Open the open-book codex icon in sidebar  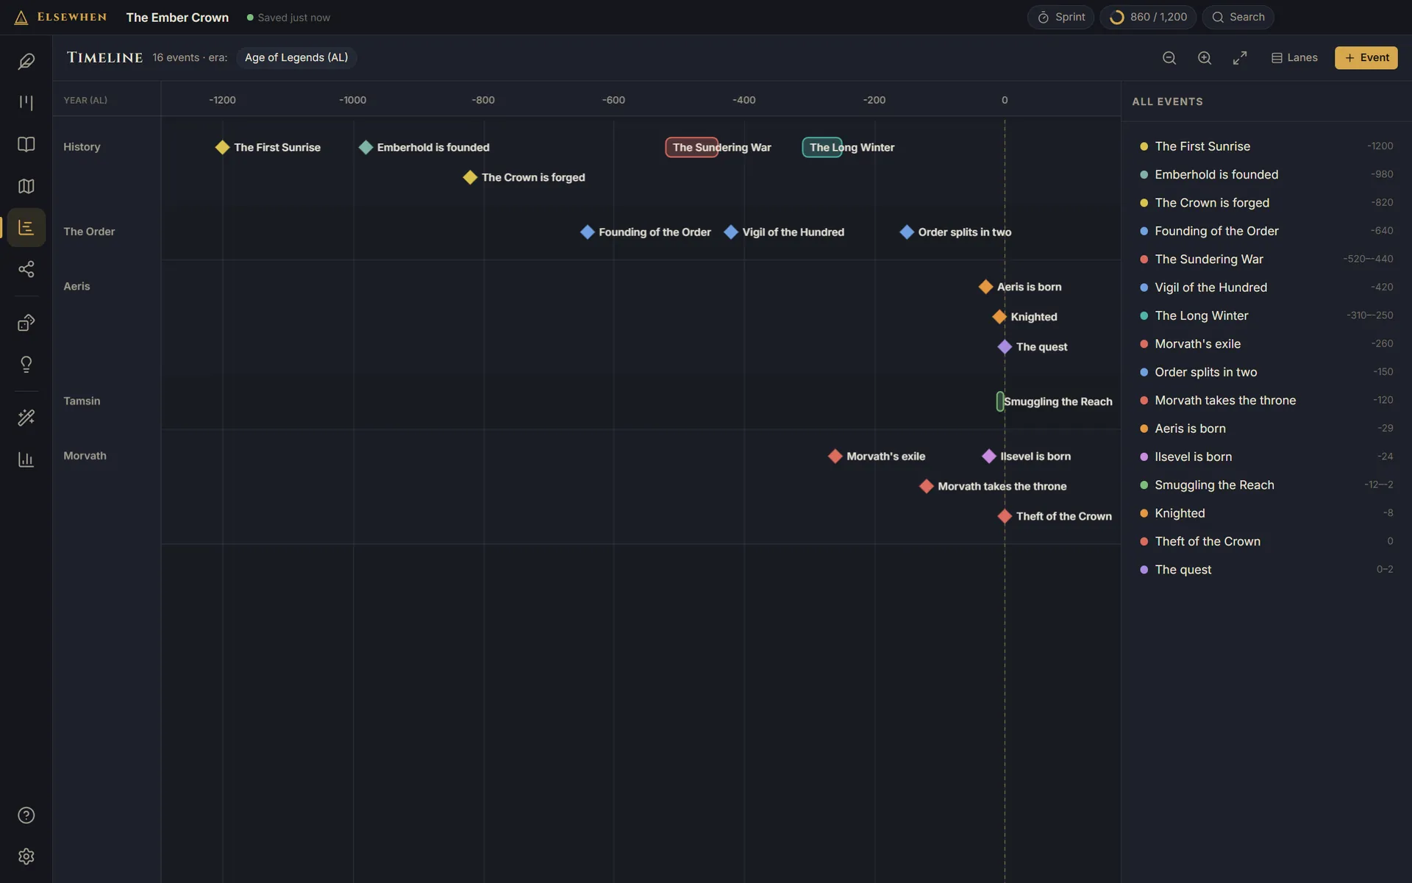pos(26,144)
